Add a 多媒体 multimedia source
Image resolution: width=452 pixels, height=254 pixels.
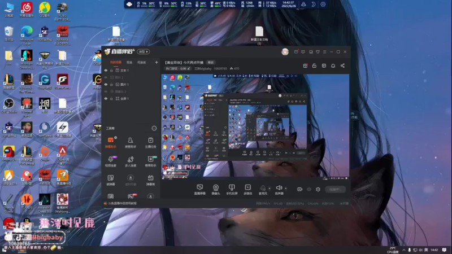point(248,190)
